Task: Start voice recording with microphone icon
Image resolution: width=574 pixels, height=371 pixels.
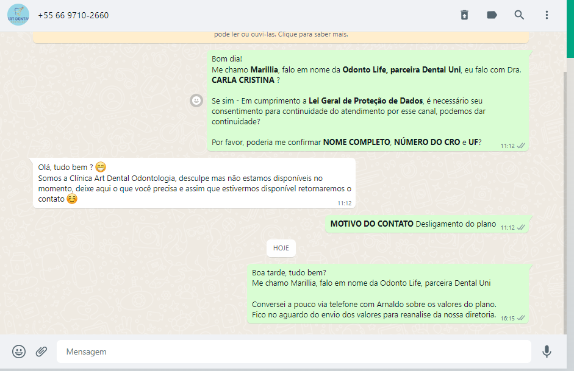Action: 547,352
